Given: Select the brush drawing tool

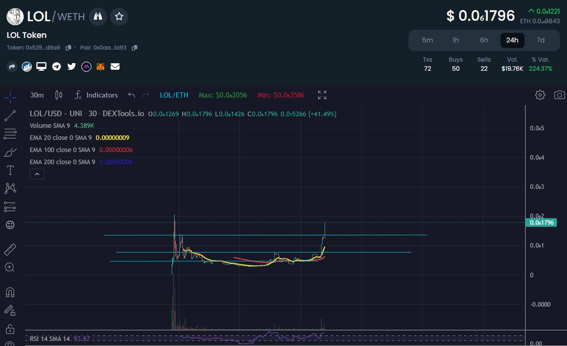Looking at the screenshot, I should (10, 152).
